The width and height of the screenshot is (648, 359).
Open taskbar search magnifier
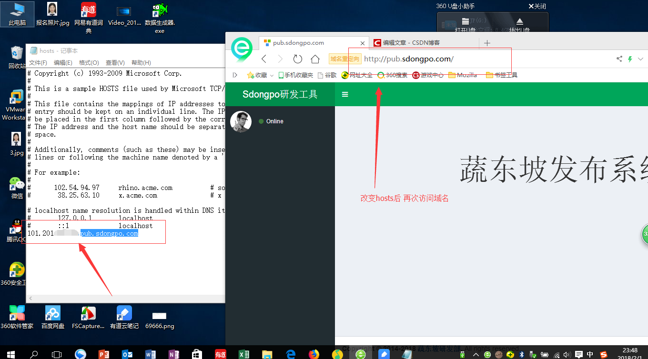[34, 354]
